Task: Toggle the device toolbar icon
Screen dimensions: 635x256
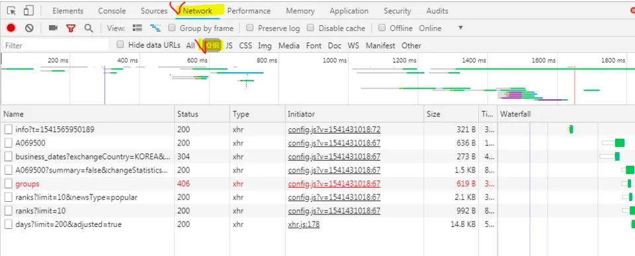Action: click(x=28, y=11)
